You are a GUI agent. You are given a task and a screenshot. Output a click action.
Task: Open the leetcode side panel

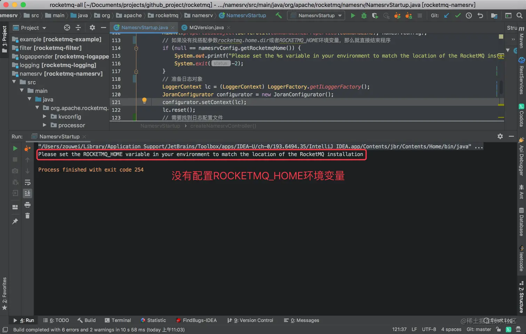[x=521, y=258]
